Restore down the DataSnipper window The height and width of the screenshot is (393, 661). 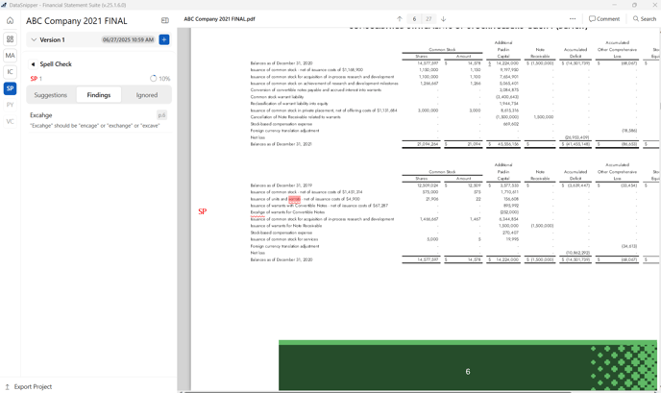tap(634, 5)
